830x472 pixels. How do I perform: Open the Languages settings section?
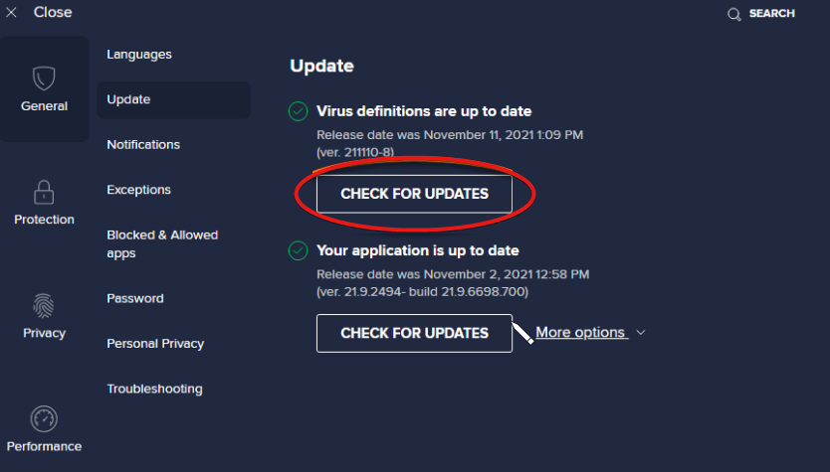[x=139, y=55]
